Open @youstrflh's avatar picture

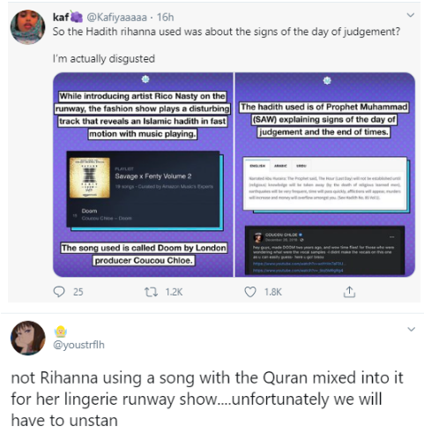pyautogui.click(x=28, y=338)
